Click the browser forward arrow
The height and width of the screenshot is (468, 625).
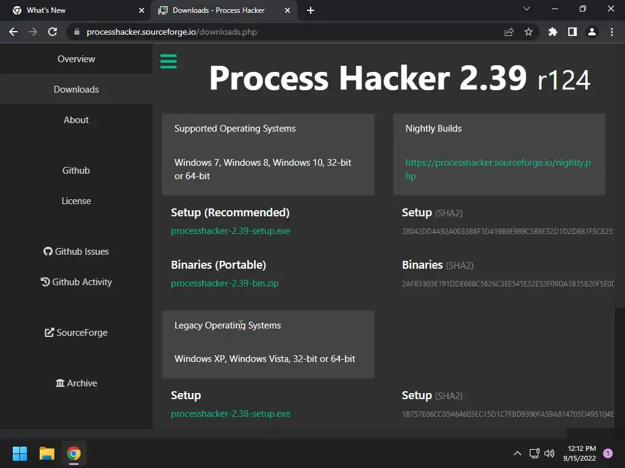[33, 32]
